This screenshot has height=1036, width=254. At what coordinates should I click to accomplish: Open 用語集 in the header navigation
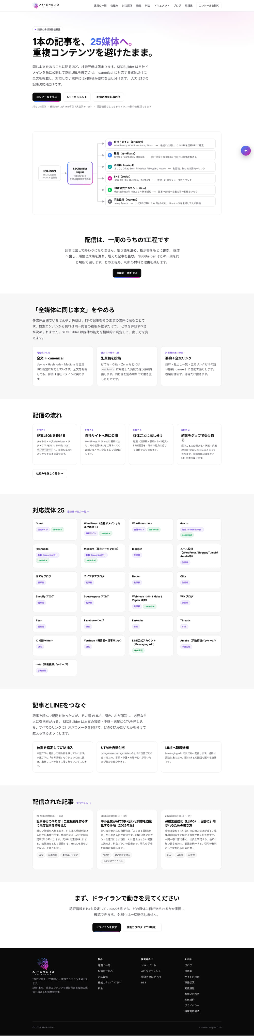(x=188, y=6)
